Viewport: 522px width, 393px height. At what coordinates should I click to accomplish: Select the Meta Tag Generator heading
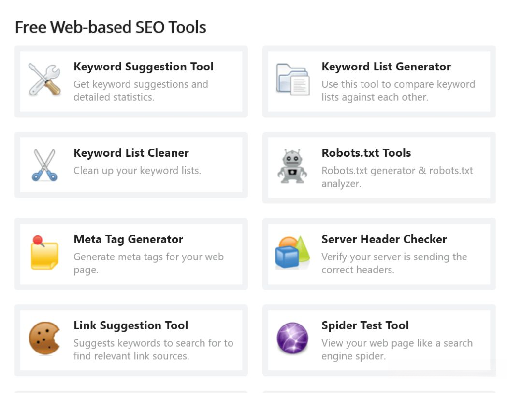128,239
